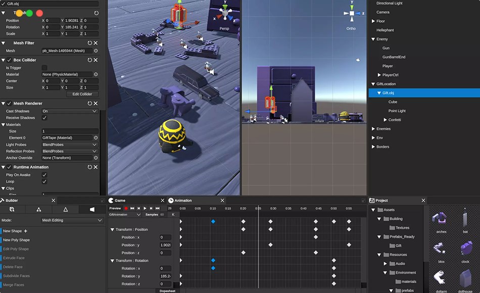
Task: Remove the Mesh Renderer via its X icon
Action: click(96, 103)
